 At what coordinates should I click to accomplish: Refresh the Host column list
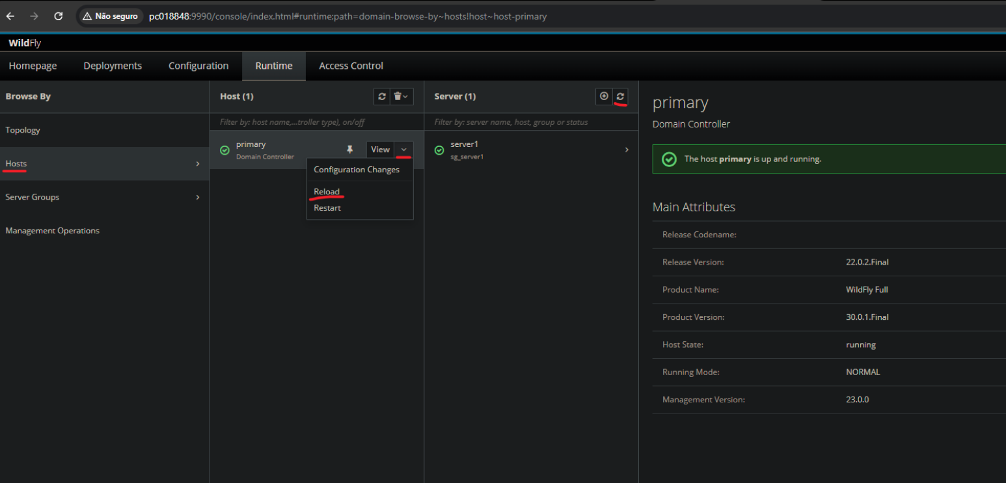[x=382, y=96]
